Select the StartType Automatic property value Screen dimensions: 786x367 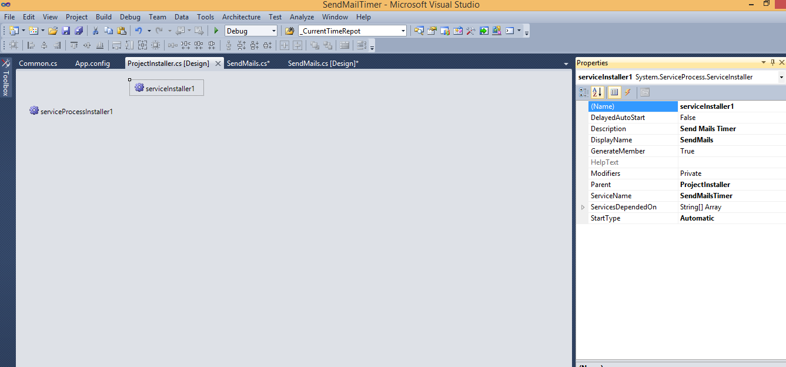[x=705, y=218]
